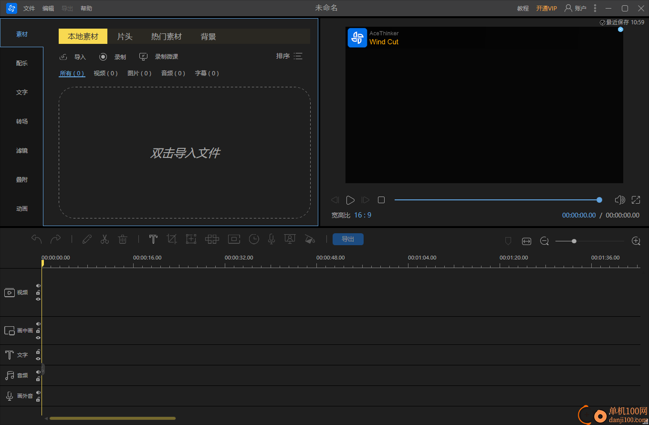
Task: Click the Mosaic tool icon
Action: pos(212,239)
